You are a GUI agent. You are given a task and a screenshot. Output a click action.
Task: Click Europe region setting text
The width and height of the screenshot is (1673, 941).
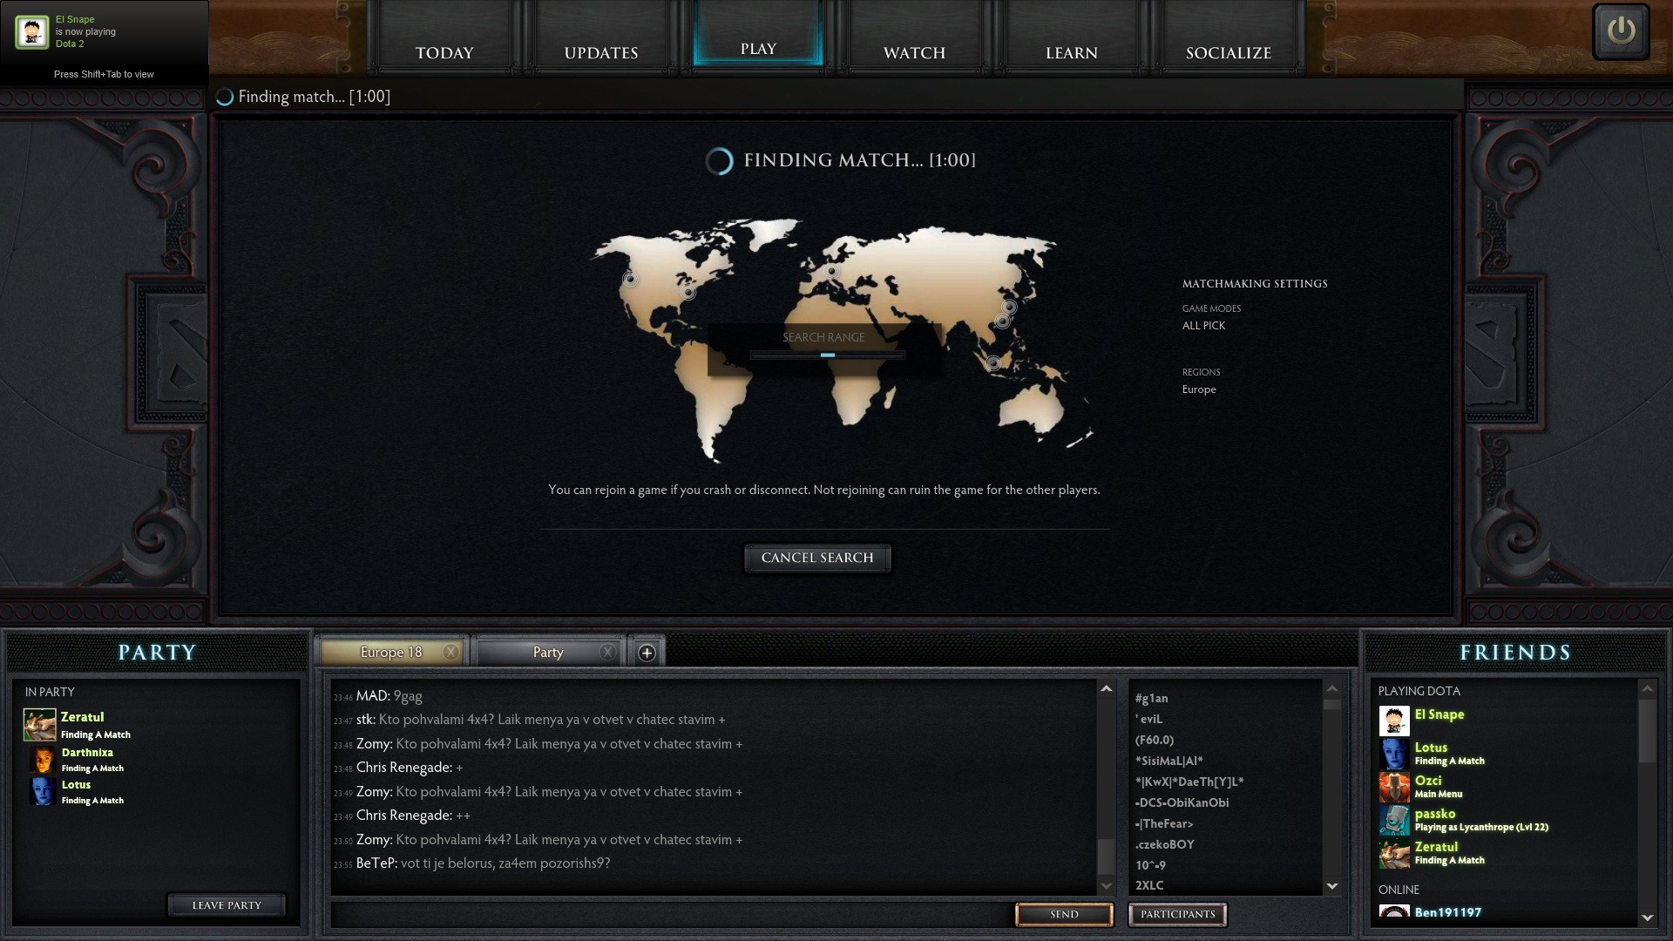click(1199, 389)
